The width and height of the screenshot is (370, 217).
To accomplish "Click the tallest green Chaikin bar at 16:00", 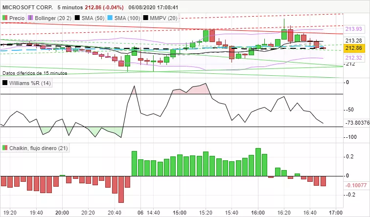I will click(x=258, y=162).
